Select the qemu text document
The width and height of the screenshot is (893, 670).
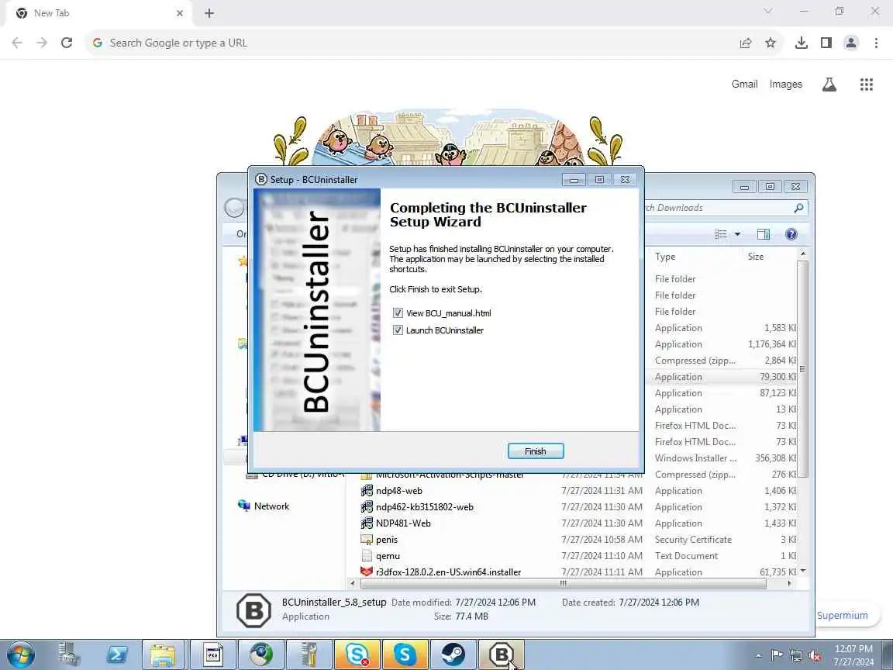pos(388,555)
